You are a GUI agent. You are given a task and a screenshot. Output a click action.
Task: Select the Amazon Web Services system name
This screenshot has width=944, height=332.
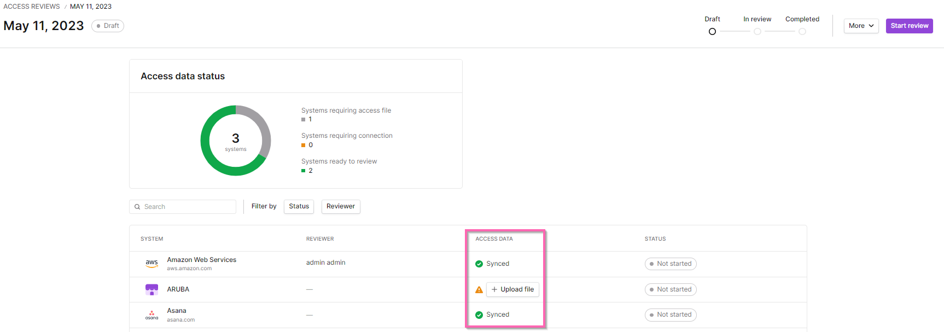point(202,260)
